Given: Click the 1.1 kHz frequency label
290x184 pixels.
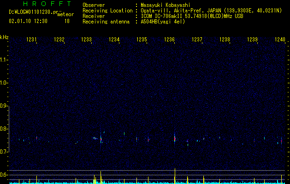Looking at the screenshot, I should 4,60.
